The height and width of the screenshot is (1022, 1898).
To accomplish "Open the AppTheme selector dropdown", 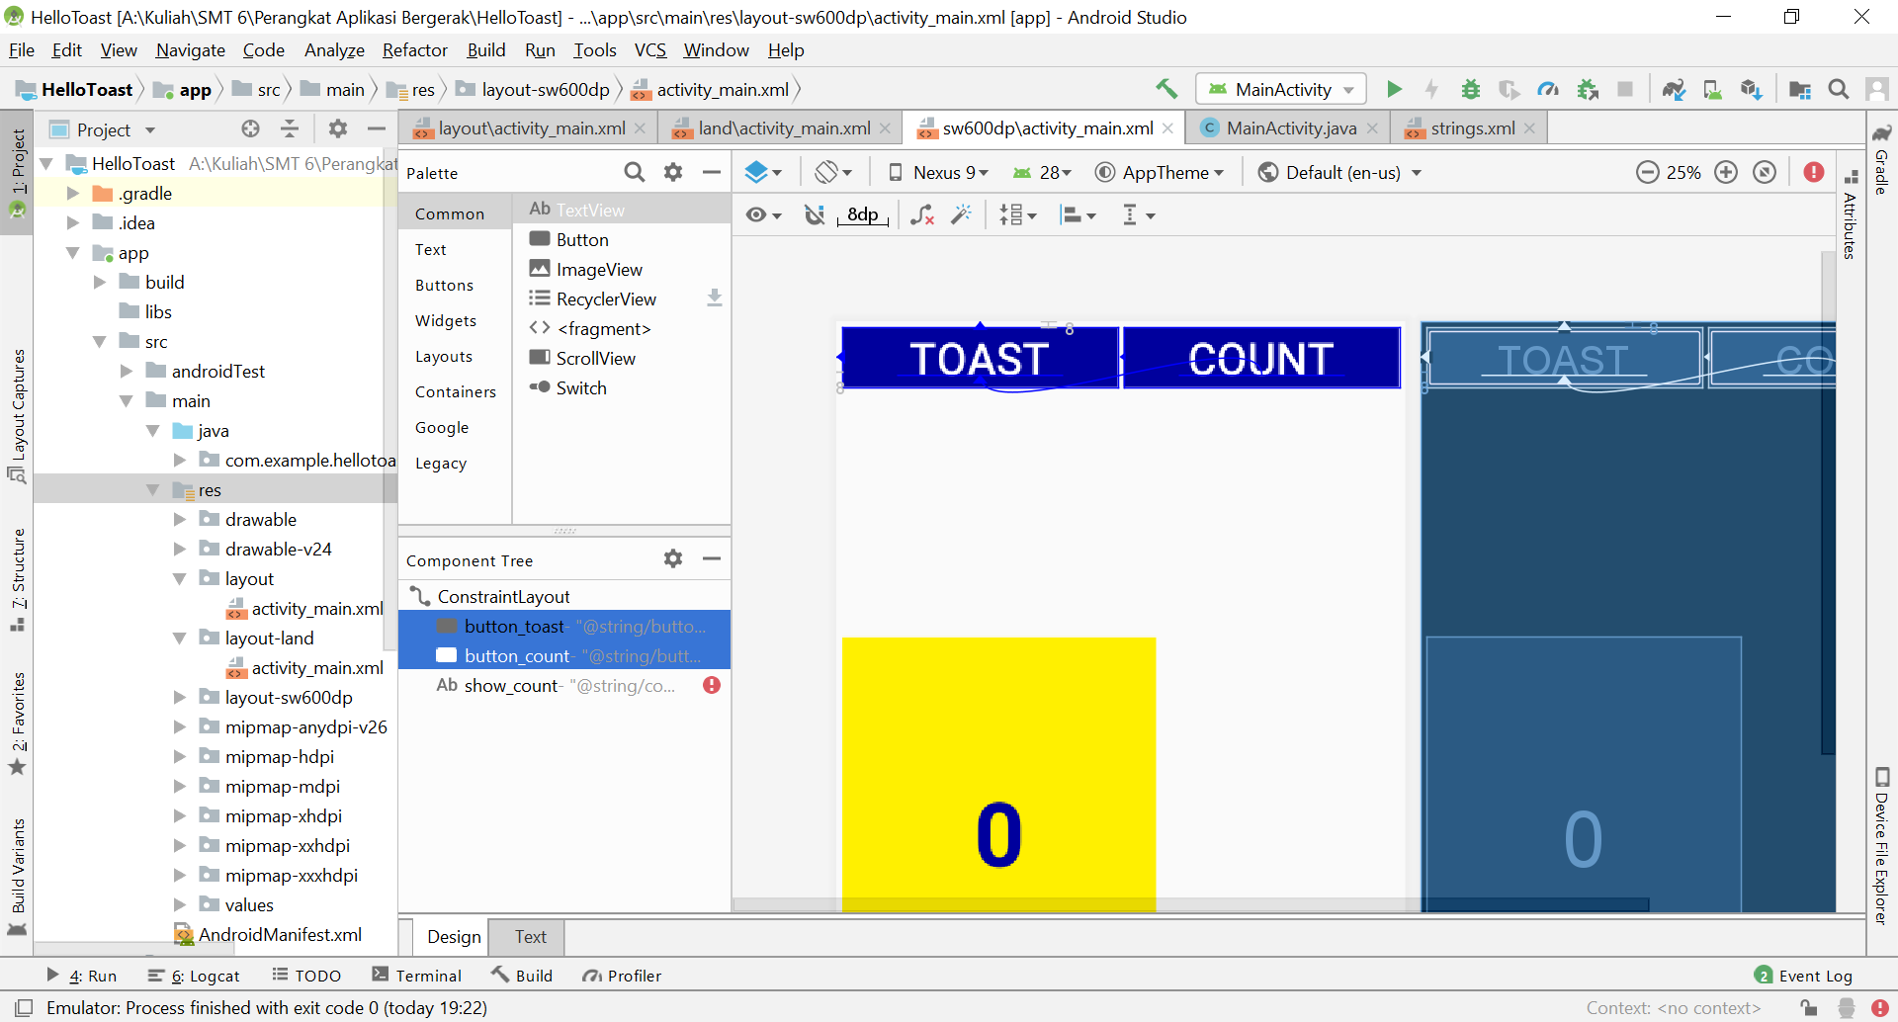I will [x=1161, y=172].
